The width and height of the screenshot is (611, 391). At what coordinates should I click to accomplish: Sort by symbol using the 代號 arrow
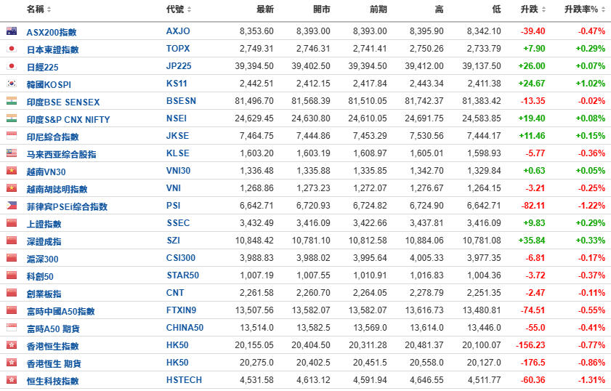190,9
